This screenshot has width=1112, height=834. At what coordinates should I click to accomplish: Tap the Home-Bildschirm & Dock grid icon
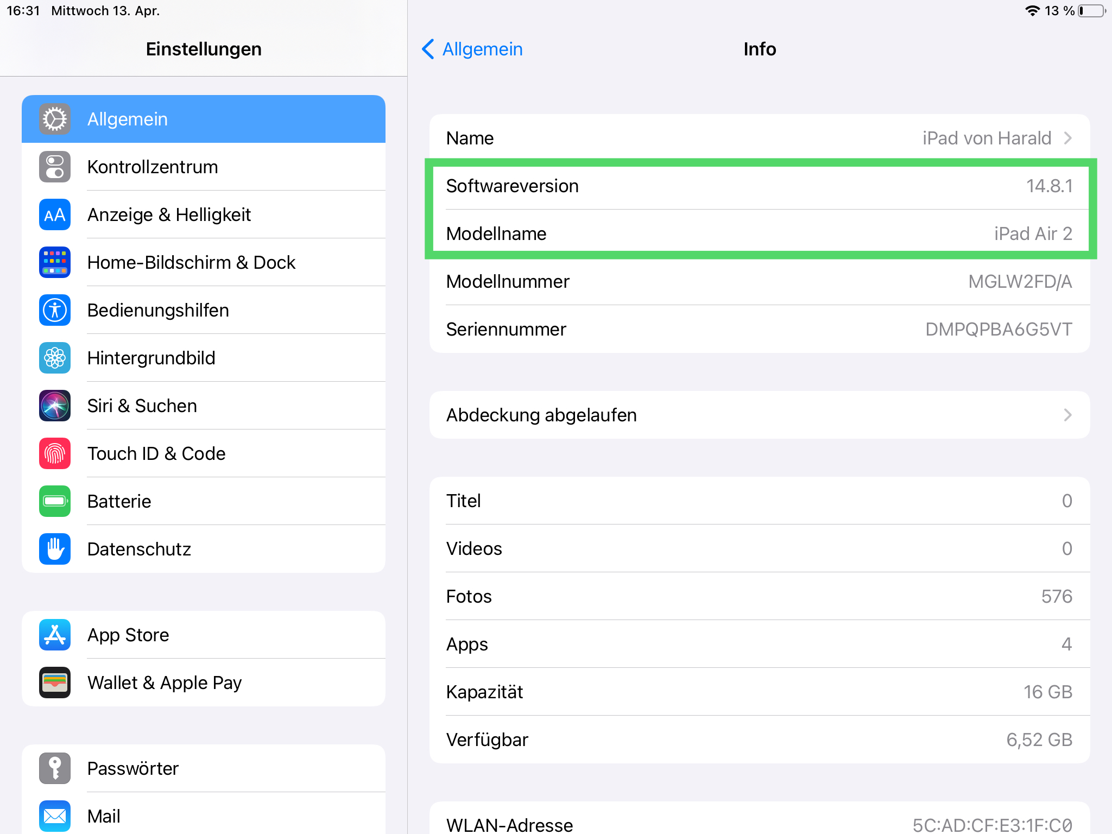coord(55,262)
